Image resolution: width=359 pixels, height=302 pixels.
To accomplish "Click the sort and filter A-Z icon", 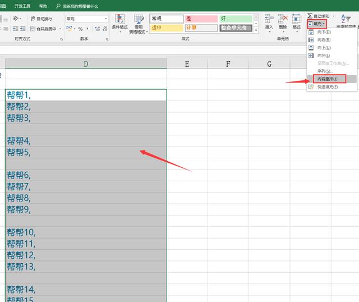I will pos(343,18).
